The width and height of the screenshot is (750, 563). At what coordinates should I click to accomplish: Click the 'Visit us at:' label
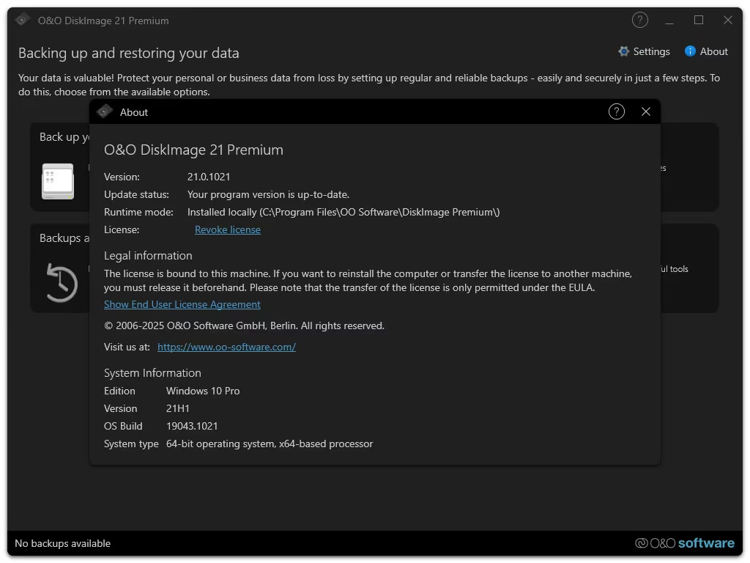[127, 347]
